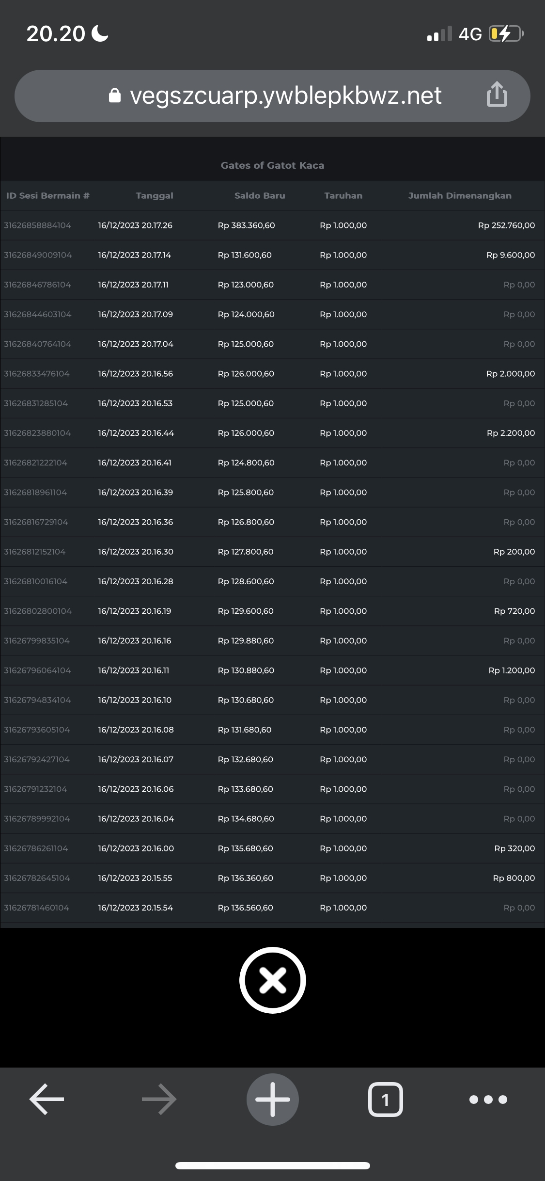Select session ID 31626781460104
The image size is (545, 1181).
pos(37,908)
